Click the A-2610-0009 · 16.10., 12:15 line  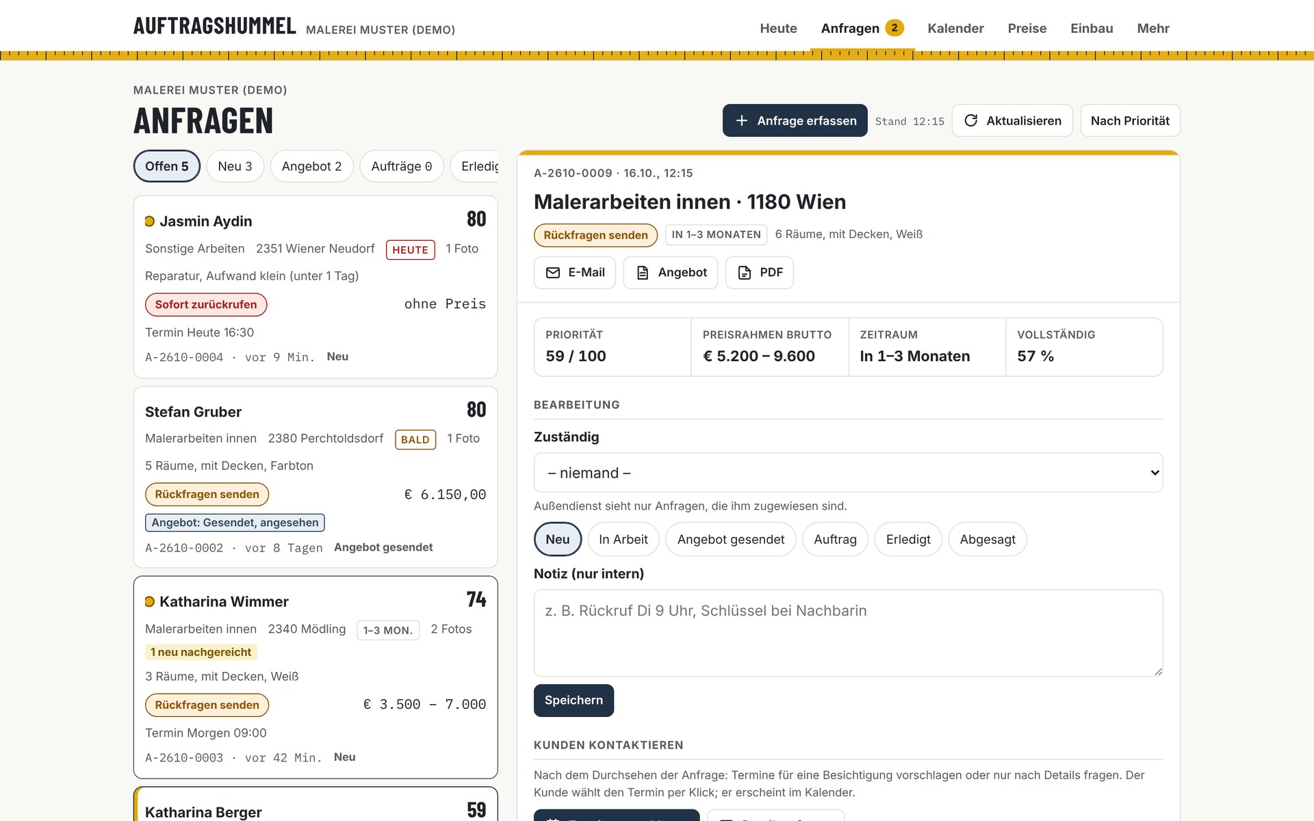[x=613, y=173]
